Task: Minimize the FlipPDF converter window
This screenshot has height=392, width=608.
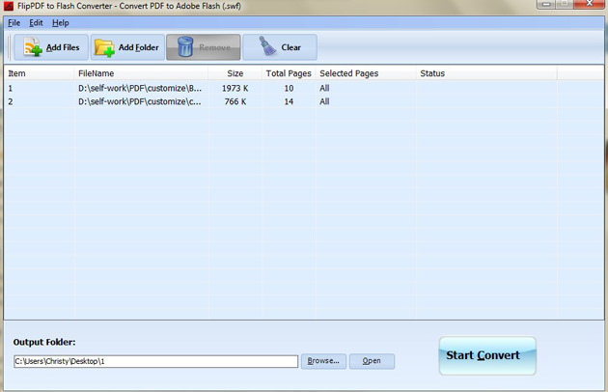Action: (546, 4)
